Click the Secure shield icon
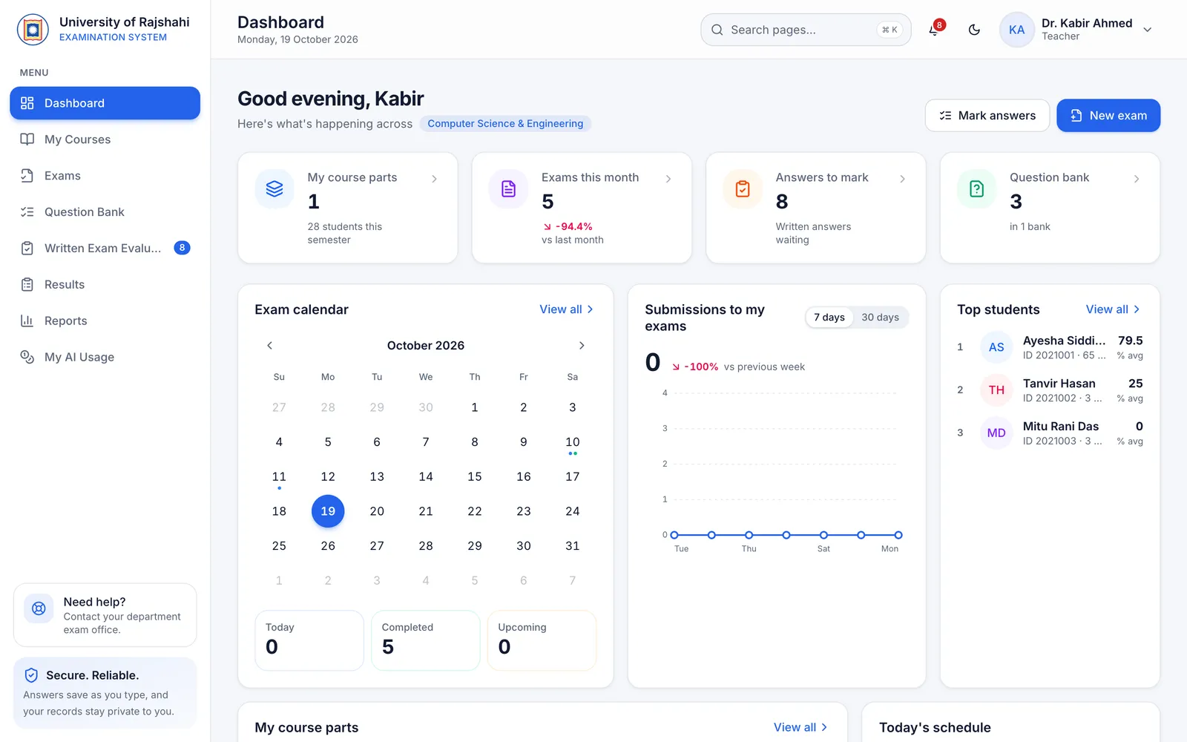This screenshot has width=1187, height=742. point(31,675)
